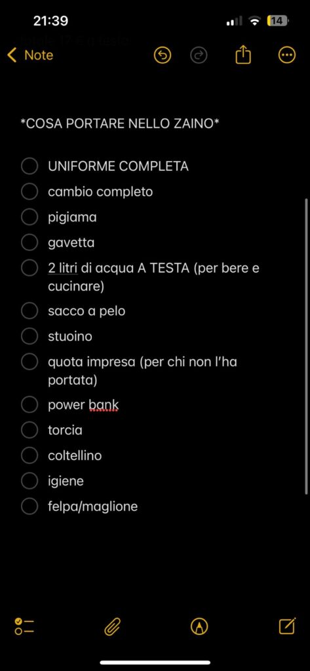
Task: Tap the battery indicator in status bar
Action: [277, 20]
